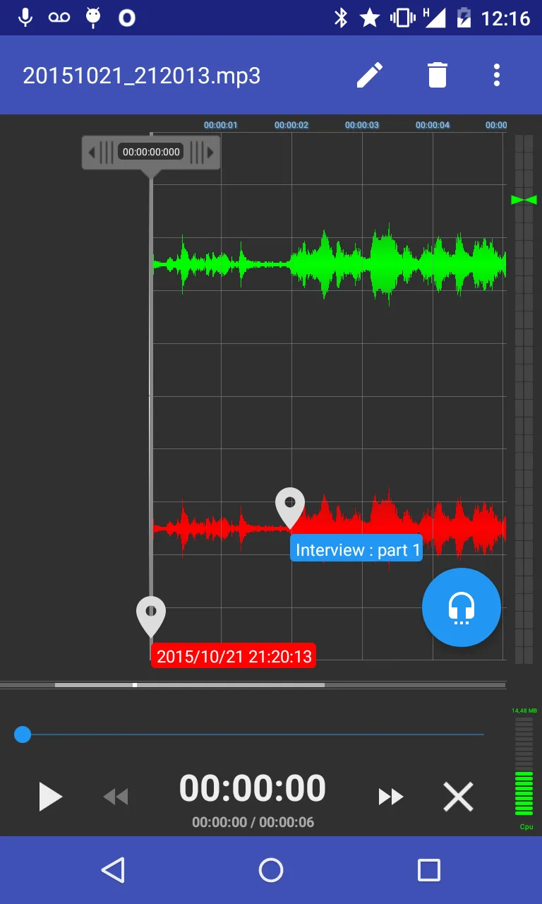542x904 pixels.
Task: Click the blue seek slider knob
Action: [x=23, y=734]
